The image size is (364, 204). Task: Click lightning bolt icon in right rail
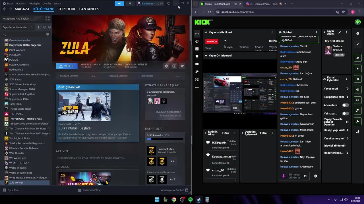point(358,68)
